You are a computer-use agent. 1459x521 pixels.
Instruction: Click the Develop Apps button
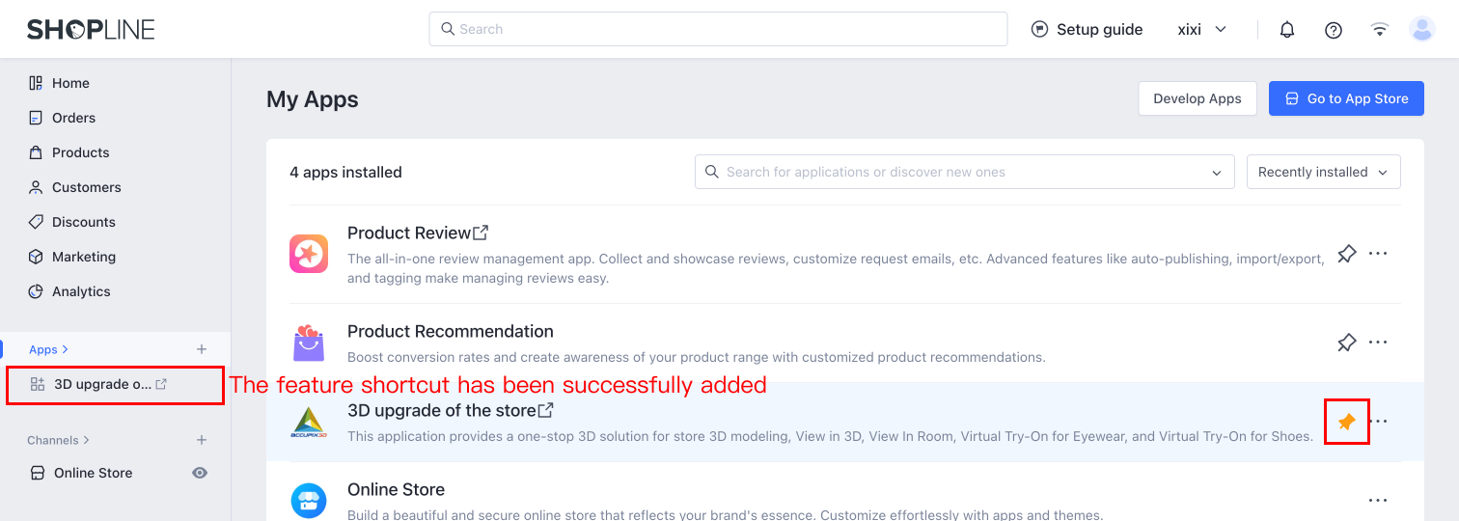pos(1197,98)
